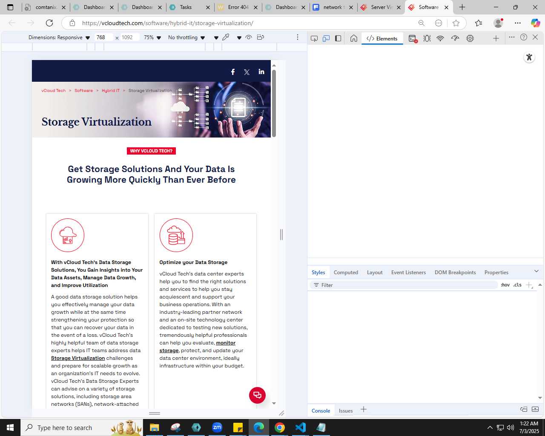This screenshot has height=436, width=545.
Task: Click the inspect element picker icon
Action: click(314, 38)
